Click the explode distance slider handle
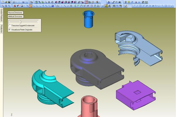The height and width of the screenshot is (117, 176). [x=20, y=22]
